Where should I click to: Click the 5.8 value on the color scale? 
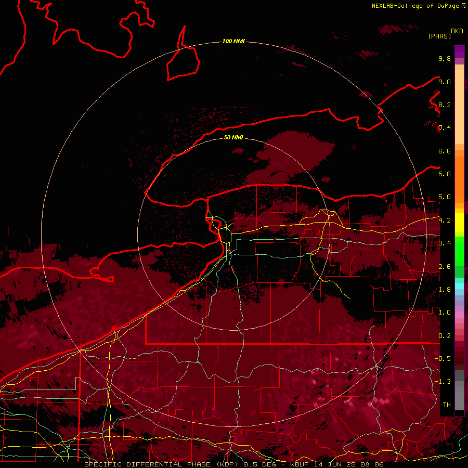445,174
